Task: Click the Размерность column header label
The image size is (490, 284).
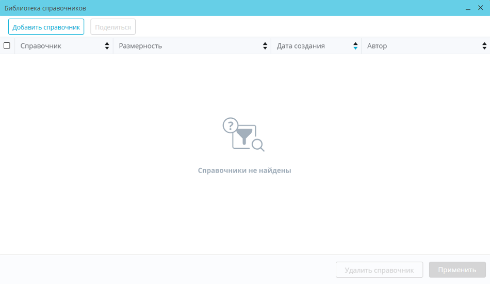Action: [x=140, y=46]
